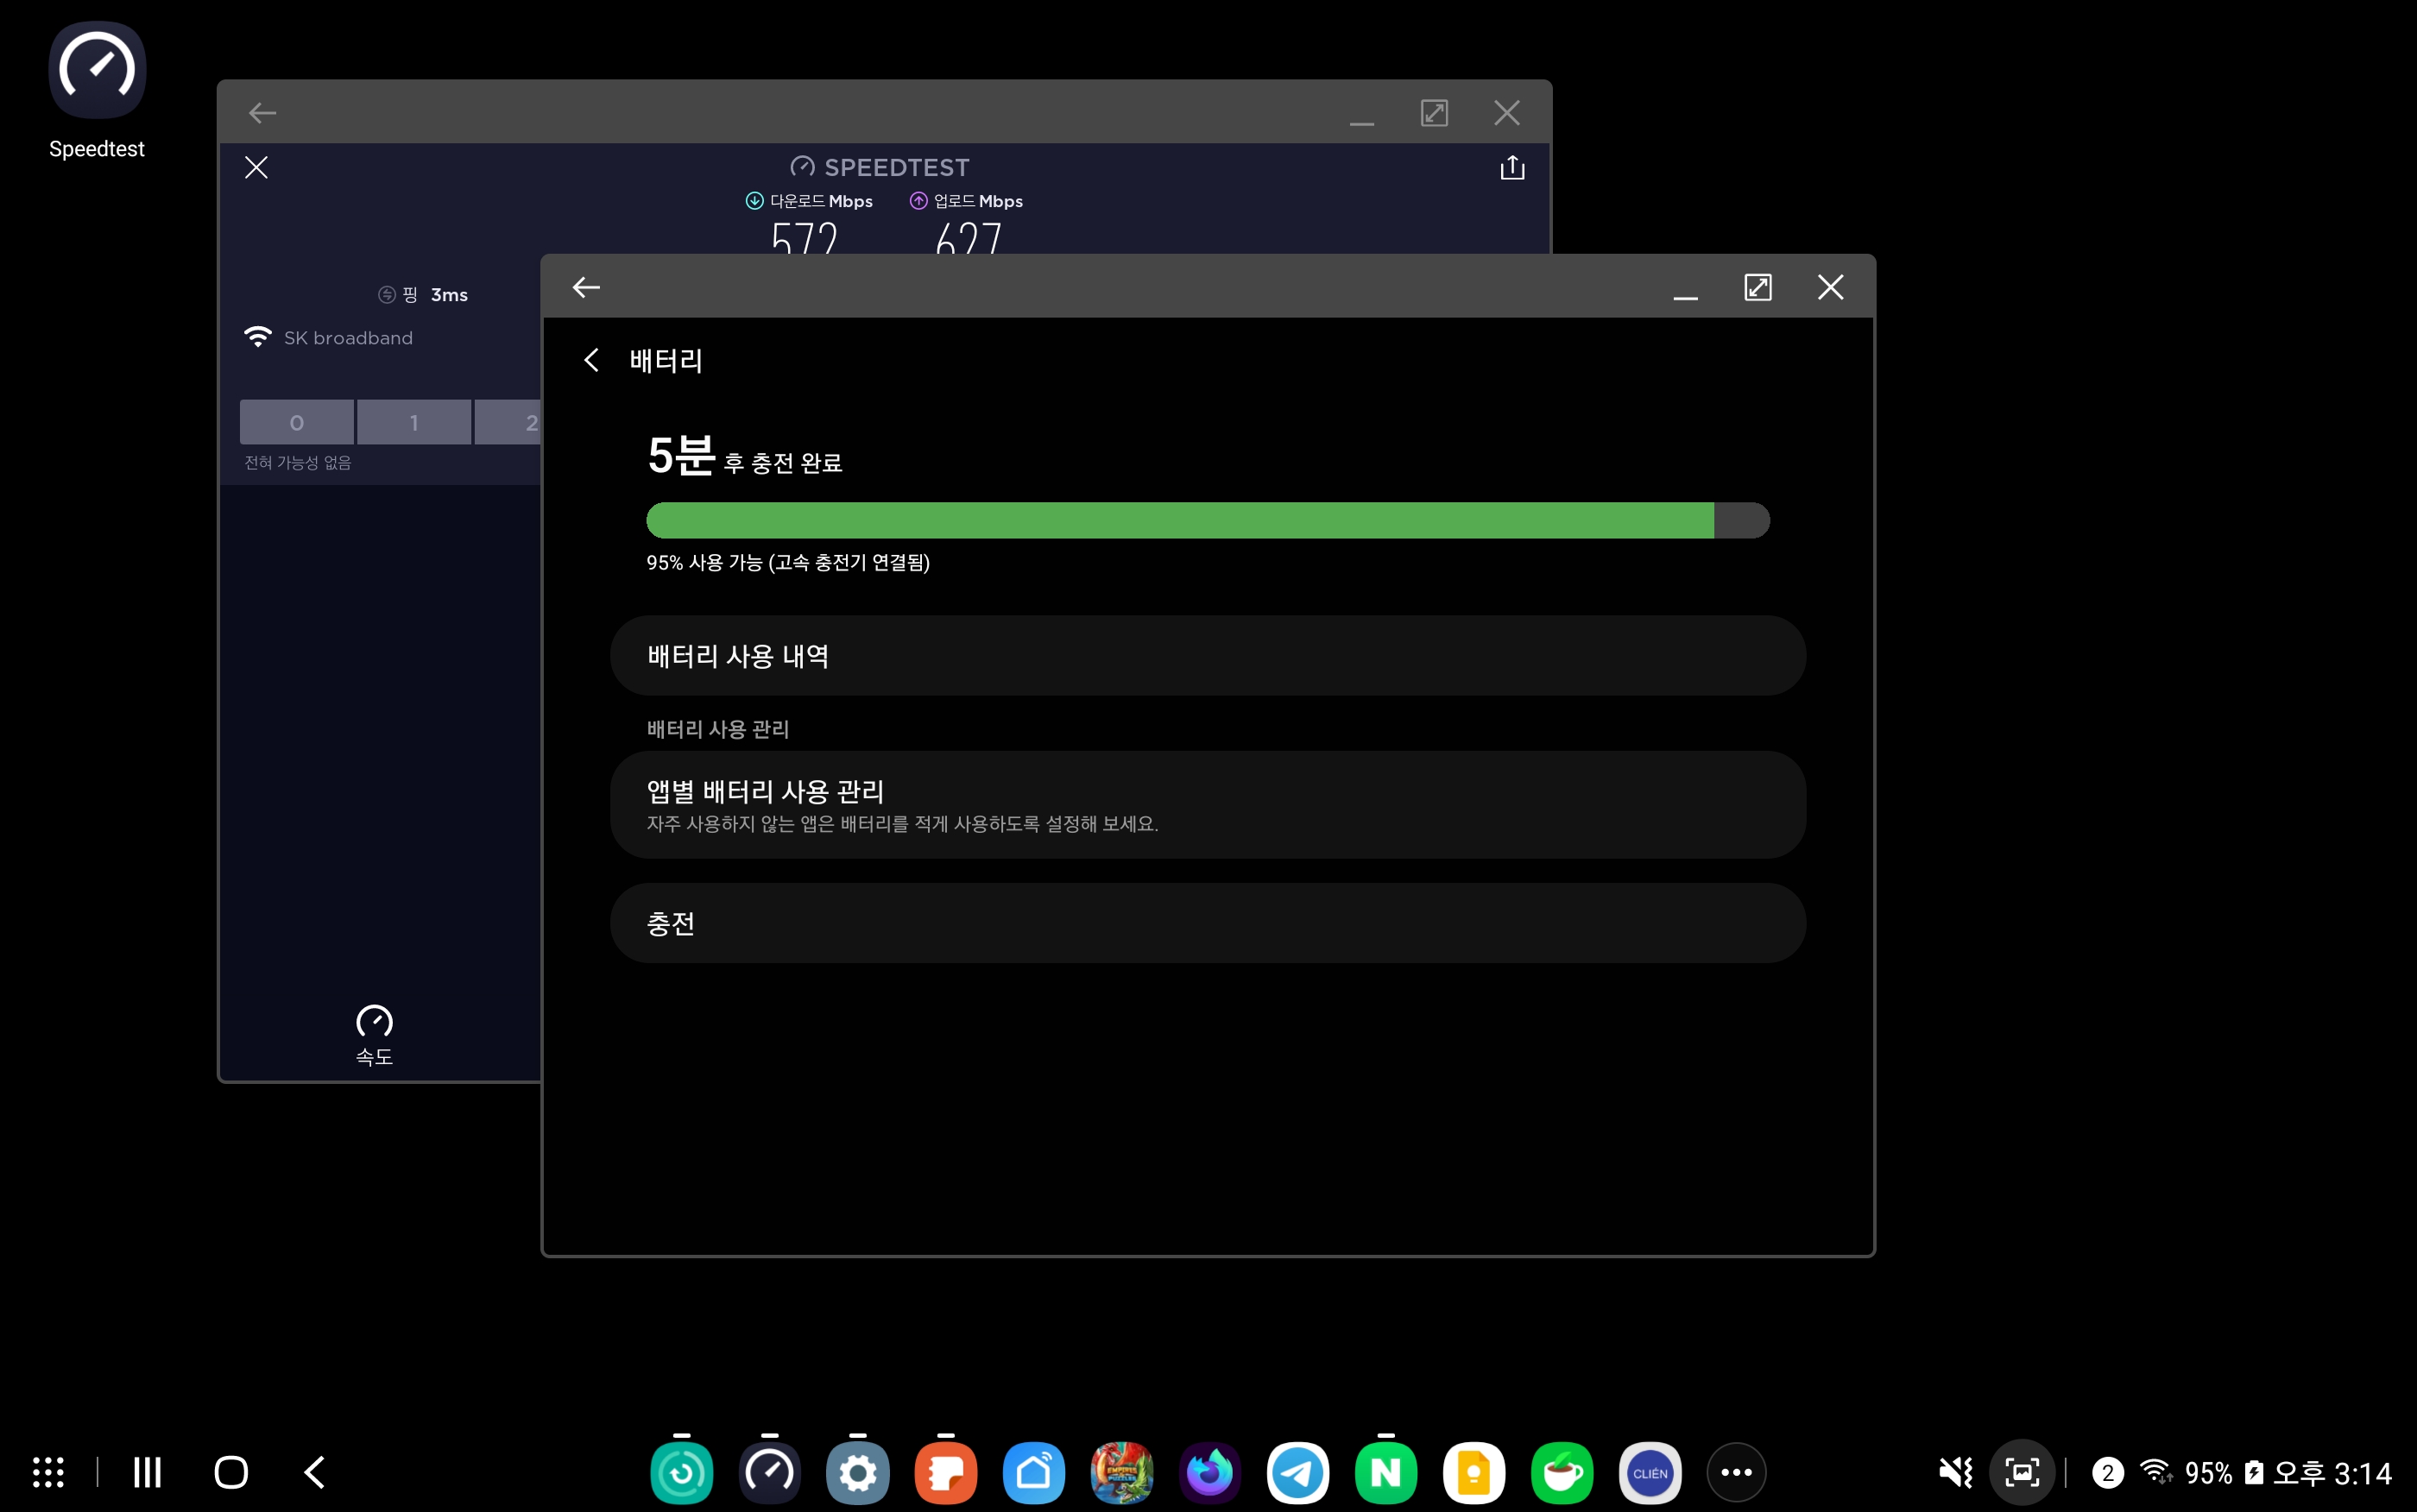Open Google Keep from the taskbar
This screenshot has width=2417, height=1512.
point(1473,1472)
